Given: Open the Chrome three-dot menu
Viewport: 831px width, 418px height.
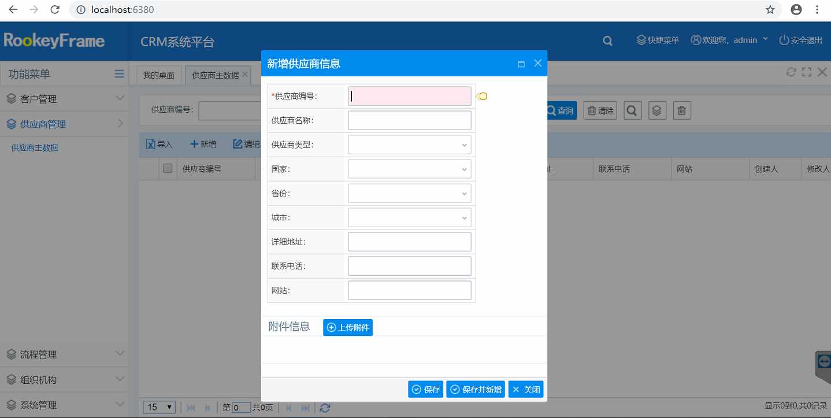Looking at the screenshot, I should point(817,10).
